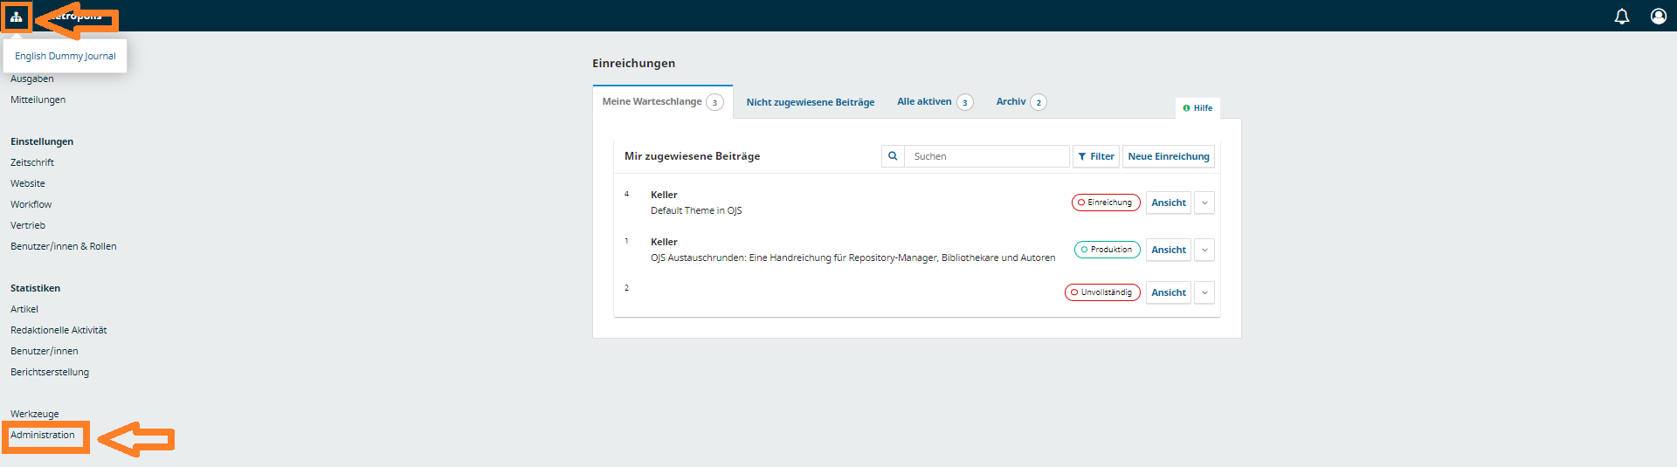Image resolution: width=1677 pixels, height=467 pixels.
Task: Switch to the Archiv tab
Action: [1011, 102]
